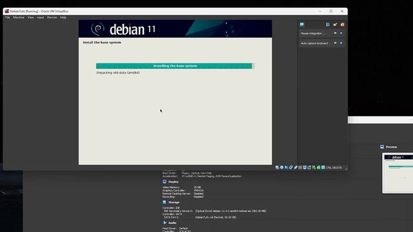Click the Installing the base system progress bar

click(175, 66)
